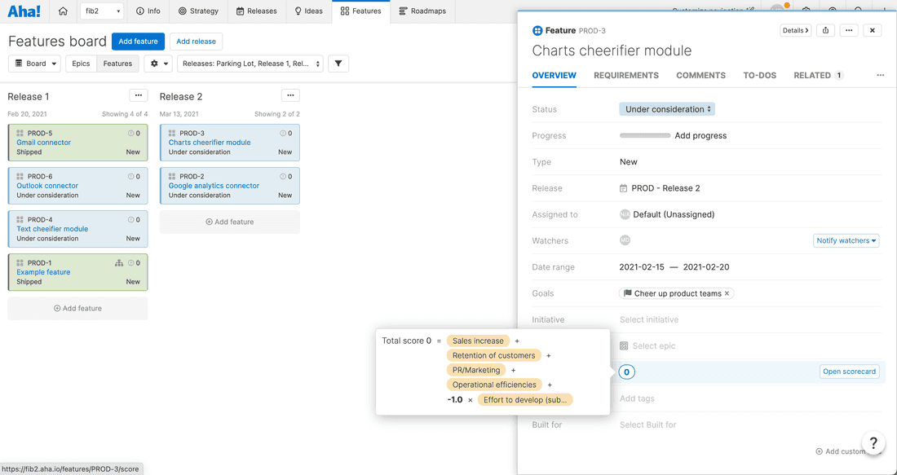Click the Add feature button
The image size is (897, 475).
[138, 41]
